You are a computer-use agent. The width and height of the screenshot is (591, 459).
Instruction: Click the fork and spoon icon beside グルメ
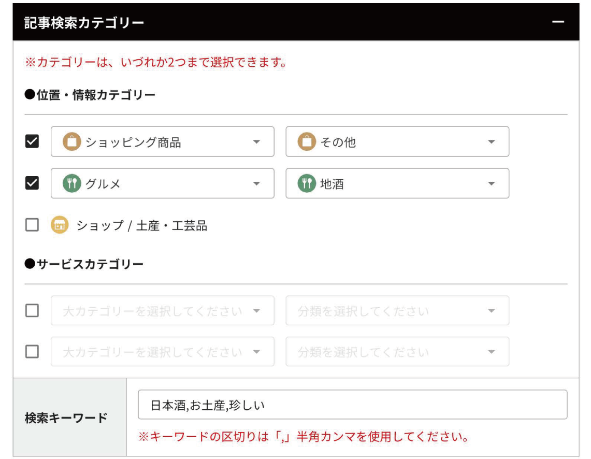pyautogui.click(x=71, y=183)
